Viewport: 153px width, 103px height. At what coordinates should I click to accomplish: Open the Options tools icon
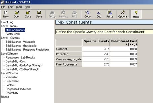(123, 13)
